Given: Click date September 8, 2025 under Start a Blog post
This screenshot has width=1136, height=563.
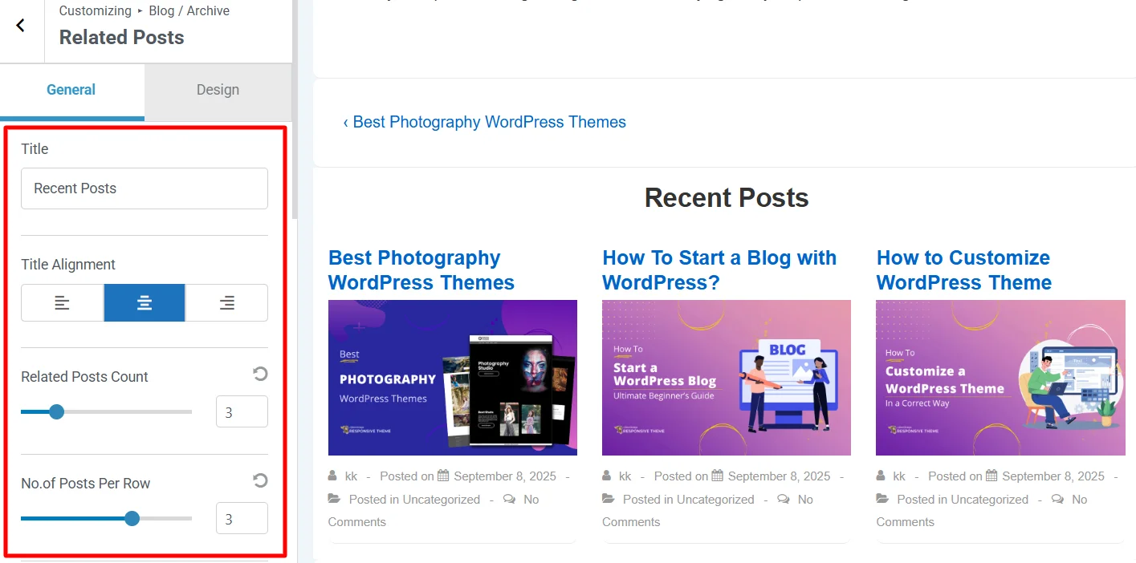Looking at the screenshot, I should (x=780, y=476).
